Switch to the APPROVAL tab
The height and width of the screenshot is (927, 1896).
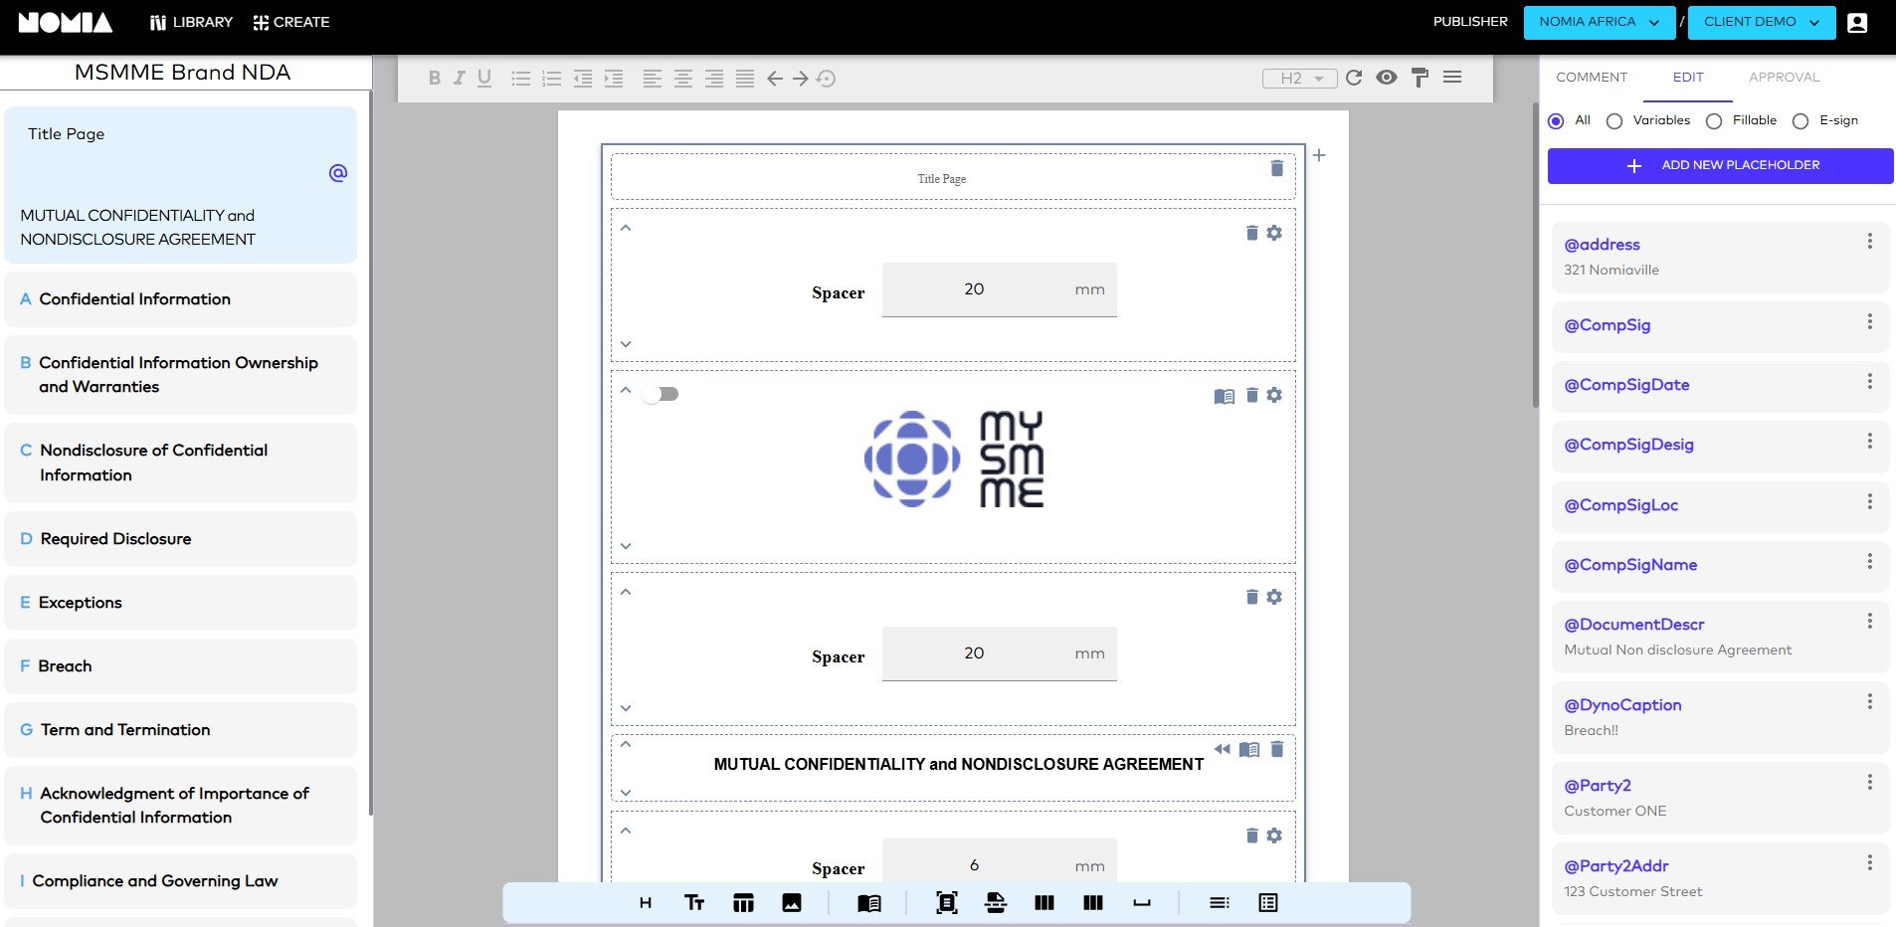1785,78
